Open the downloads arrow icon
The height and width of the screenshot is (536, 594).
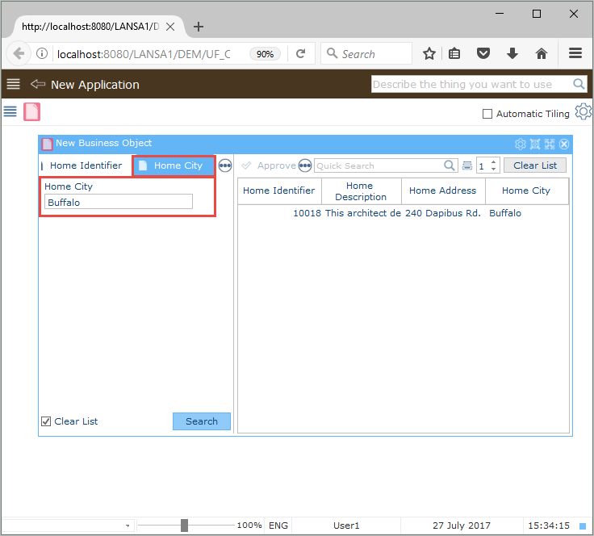(512, 53)
